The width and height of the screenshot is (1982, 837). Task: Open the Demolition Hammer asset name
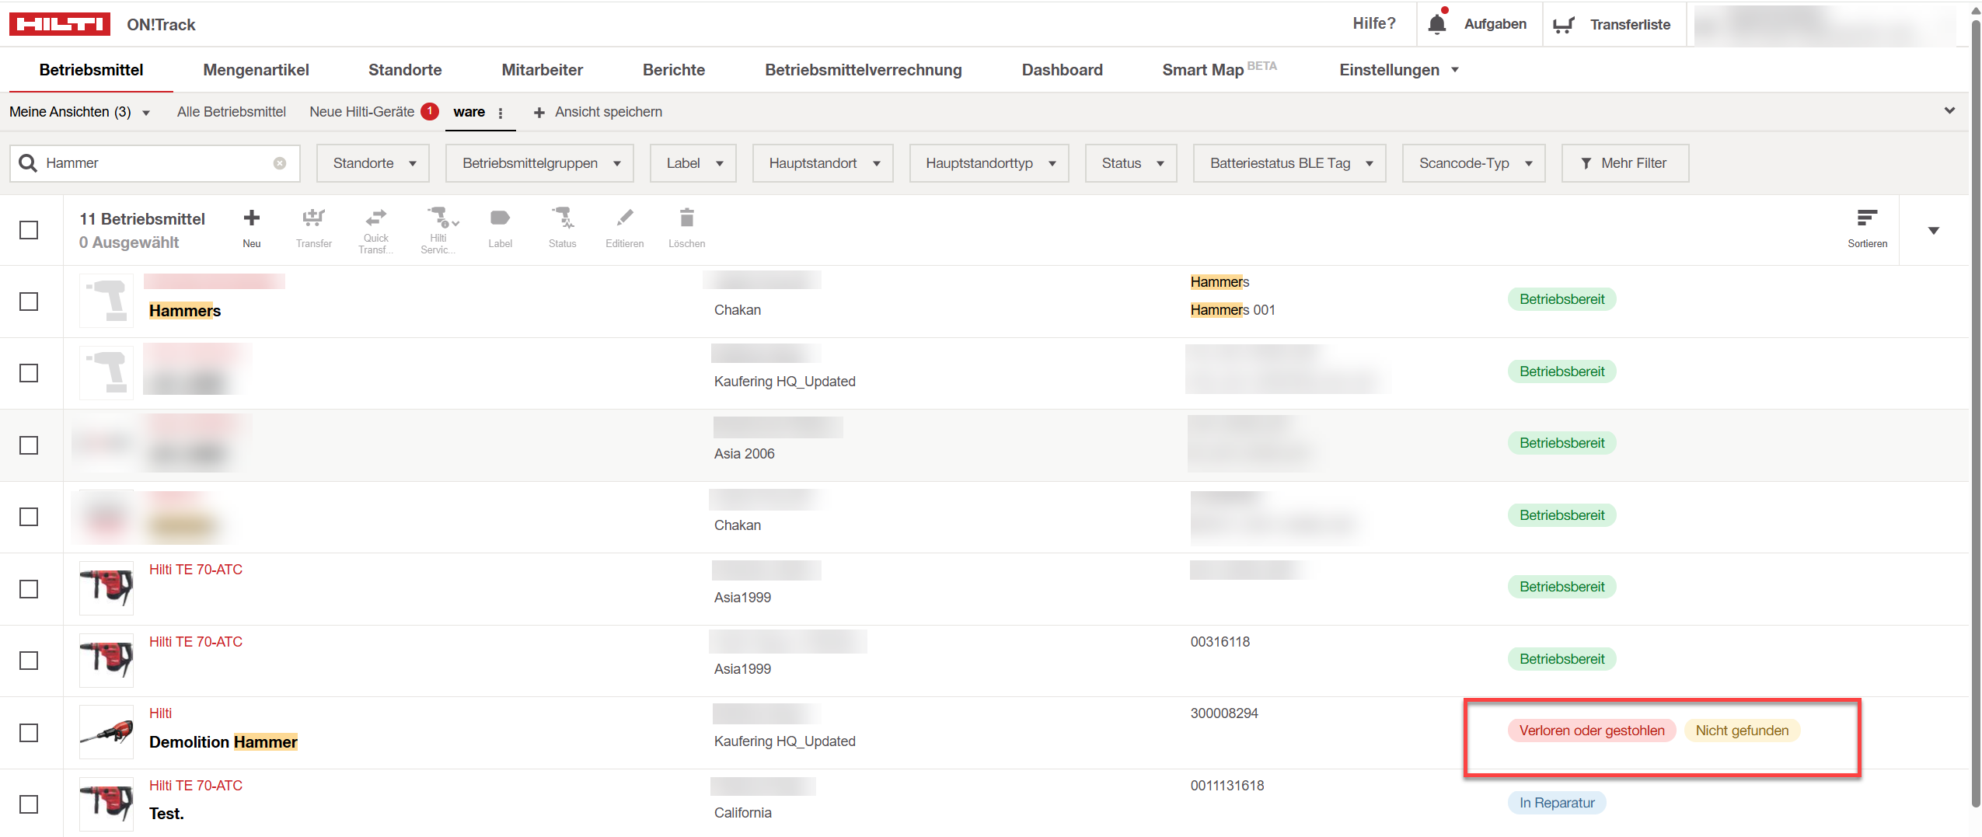pyautogui.click(x=223, y=742)
